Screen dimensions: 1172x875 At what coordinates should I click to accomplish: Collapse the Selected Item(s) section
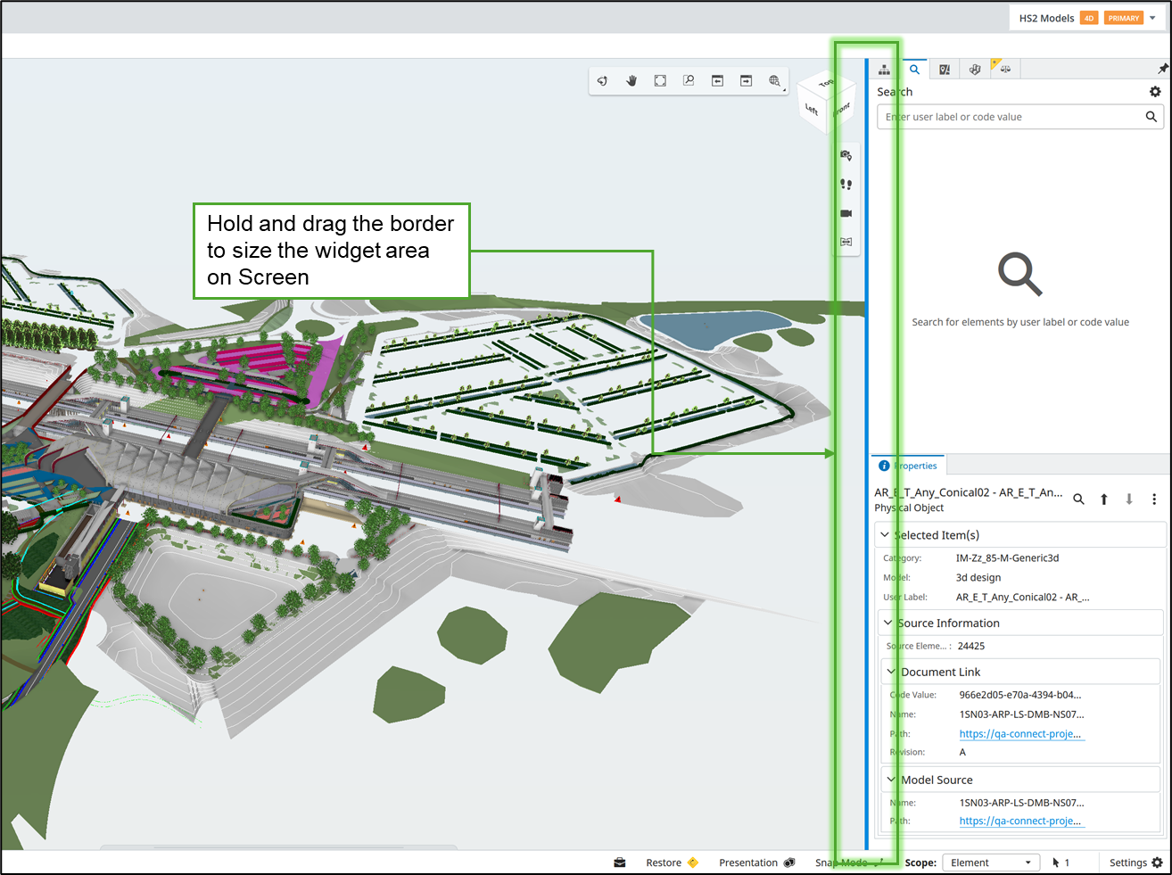click(x=885, y=535)
